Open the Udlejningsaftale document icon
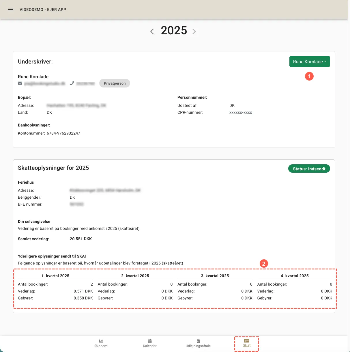The image size is (350, 352). click(x=198, y=341)
